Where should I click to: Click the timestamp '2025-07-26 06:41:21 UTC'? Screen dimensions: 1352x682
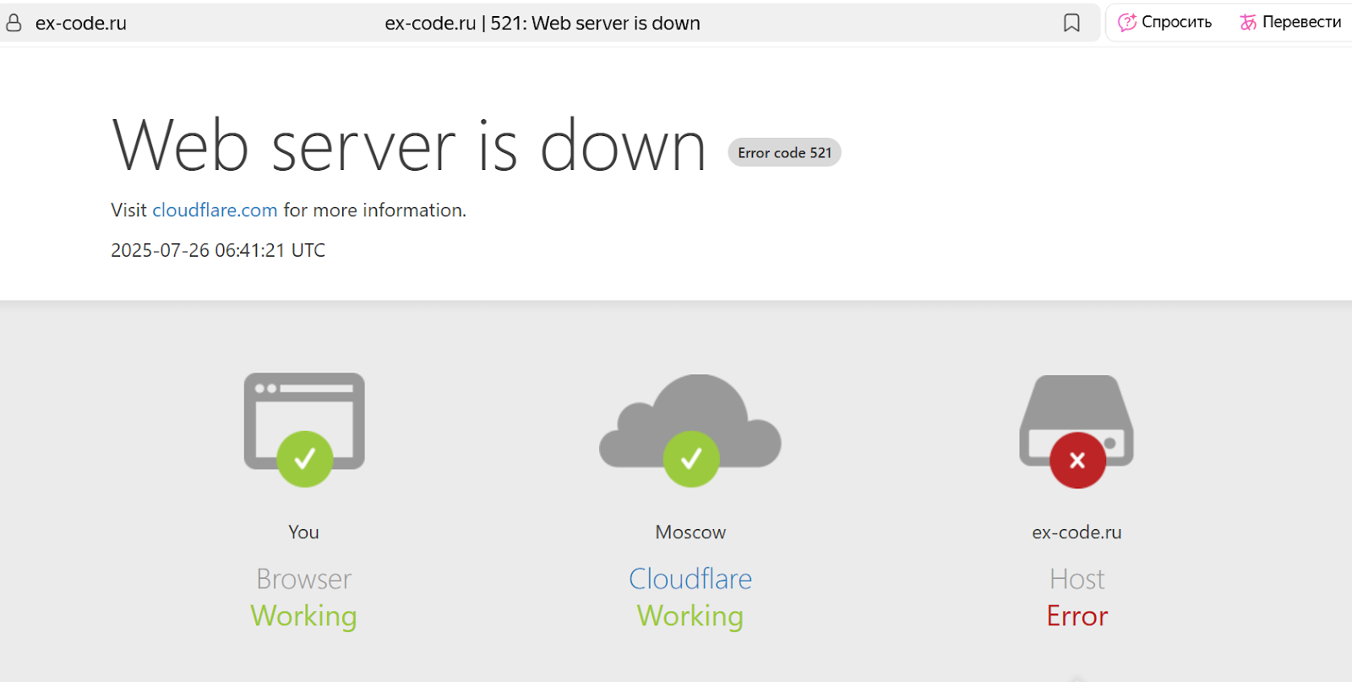pyautogui.click(x=218, y=250)
